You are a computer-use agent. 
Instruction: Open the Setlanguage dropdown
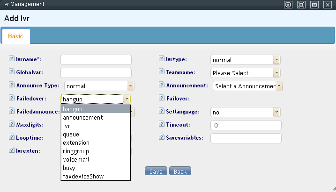point(245,112)
